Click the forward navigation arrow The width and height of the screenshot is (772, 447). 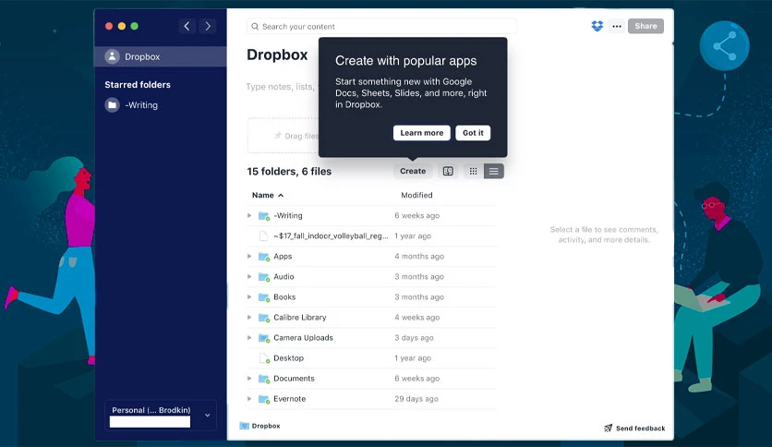pos(208,26)
